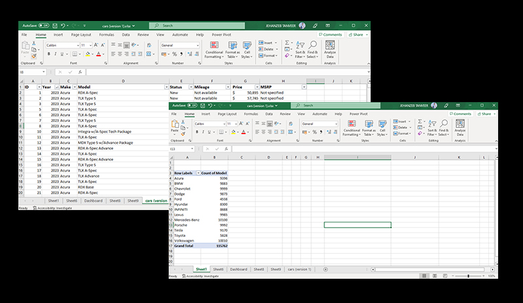This screenshot has width=523, height=303.
Task: Open Sort & Filter in front window
Action: (x=432, y=128)
